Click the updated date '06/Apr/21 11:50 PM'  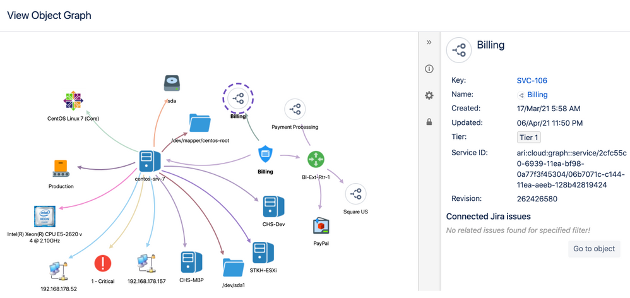point(550,122)
